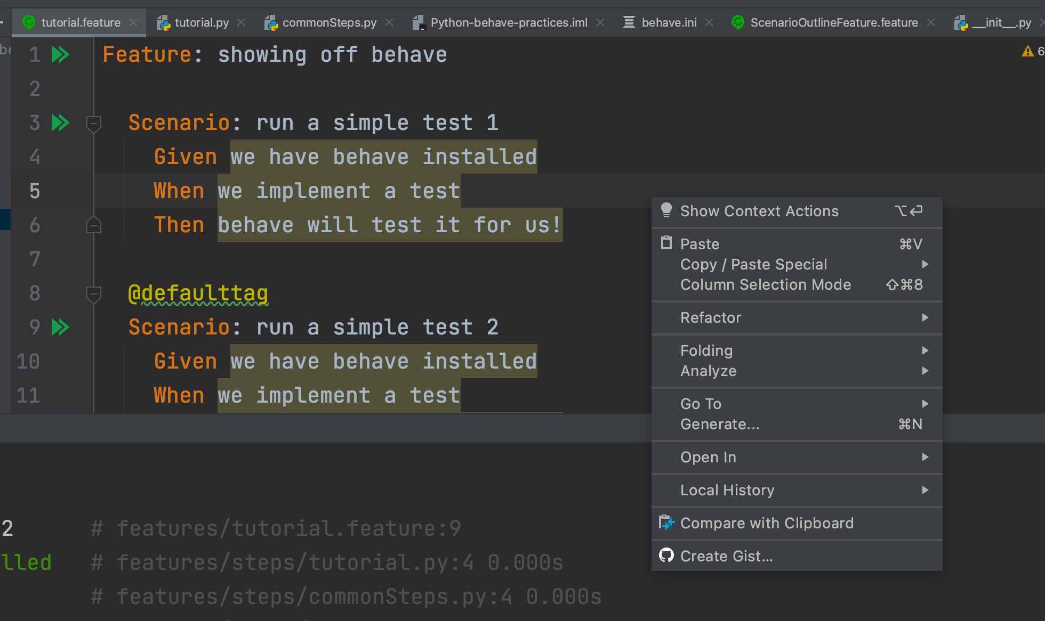Viewport: 1045px width, 621px height.
Task: Select Generate... from context menu
Action: tap(720, 424)
